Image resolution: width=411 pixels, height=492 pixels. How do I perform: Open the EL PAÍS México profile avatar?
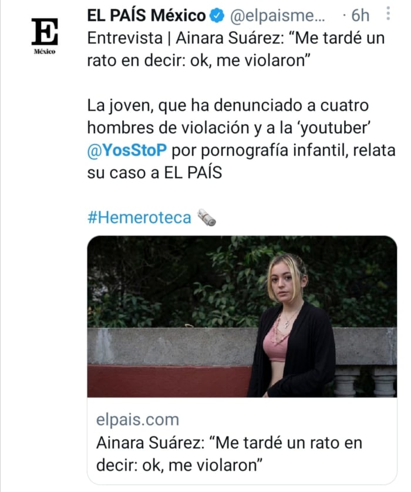coord(45,36)
